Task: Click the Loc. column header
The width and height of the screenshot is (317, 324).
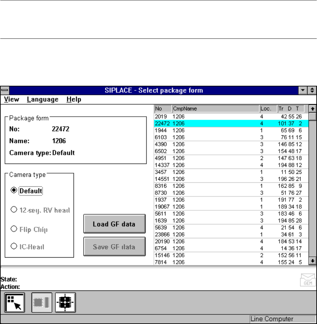Action: pos(268,109)
